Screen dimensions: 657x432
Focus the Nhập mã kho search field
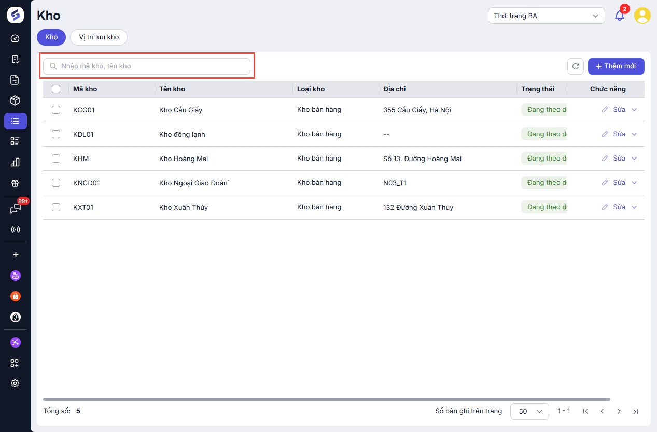[x=147, y=66]
